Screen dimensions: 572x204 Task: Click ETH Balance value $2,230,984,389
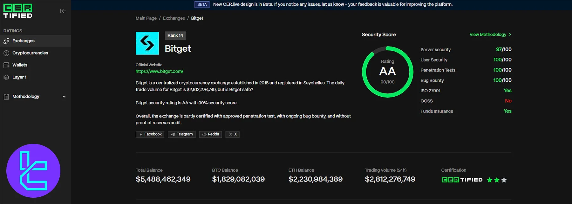click(316, 180)
